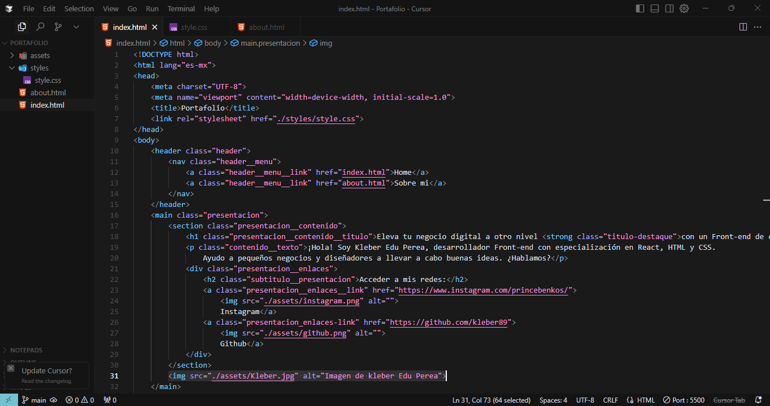Viewport: 770px width, 406px height.
Task: Click the body breadcrumb segment
Action: tap(208, 43)
